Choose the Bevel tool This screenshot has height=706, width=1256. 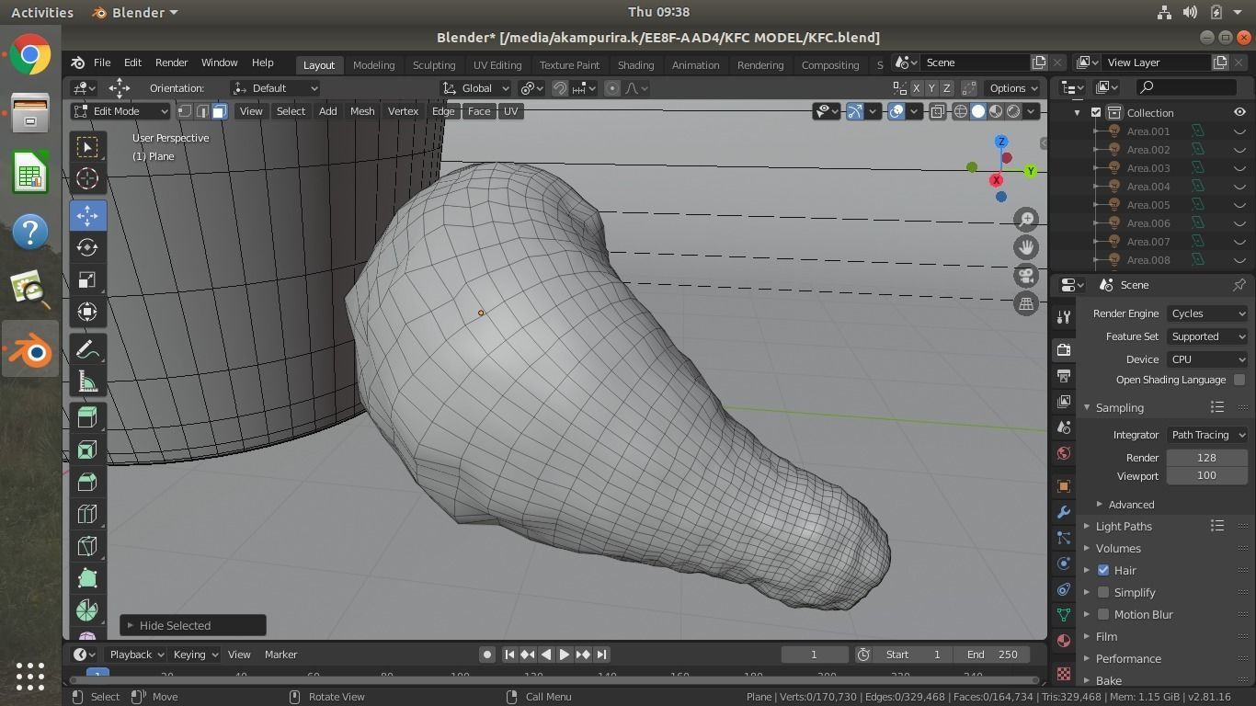click(87, 482)
